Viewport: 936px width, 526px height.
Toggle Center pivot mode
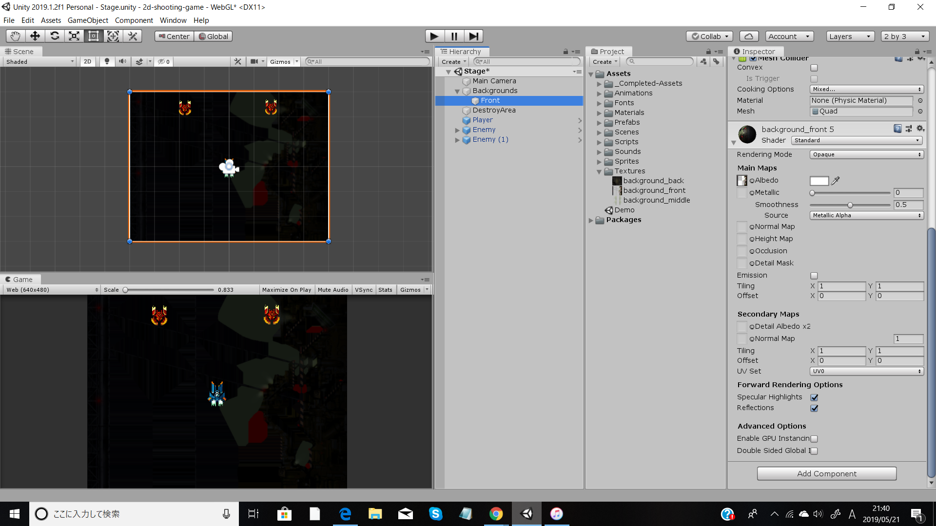(174, 37)
